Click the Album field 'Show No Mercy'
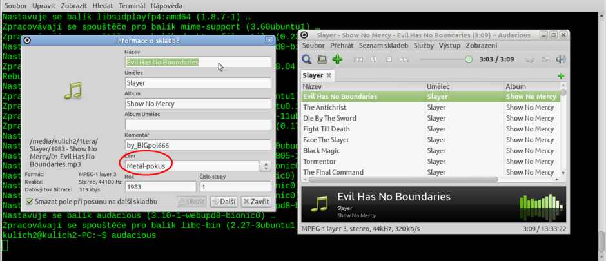This screenshot has height=261, width=606. click(198, 104)
